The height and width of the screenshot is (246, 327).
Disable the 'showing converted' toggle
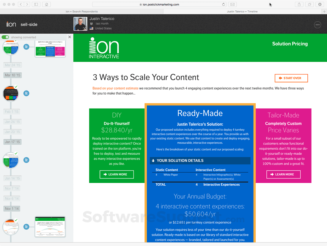pyautogui.click(x=5, y=37)
